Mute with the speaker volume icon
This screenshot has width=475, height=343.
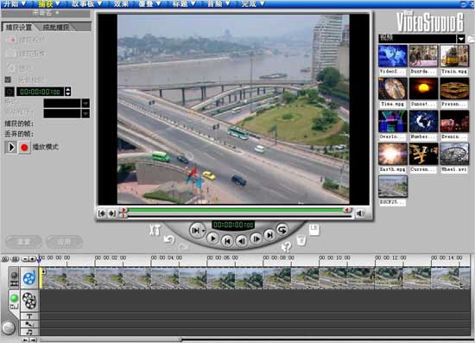[360, 213]
